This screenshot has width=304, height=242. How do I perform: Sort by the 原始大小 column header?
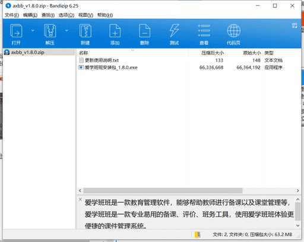[x=244, y=53]
